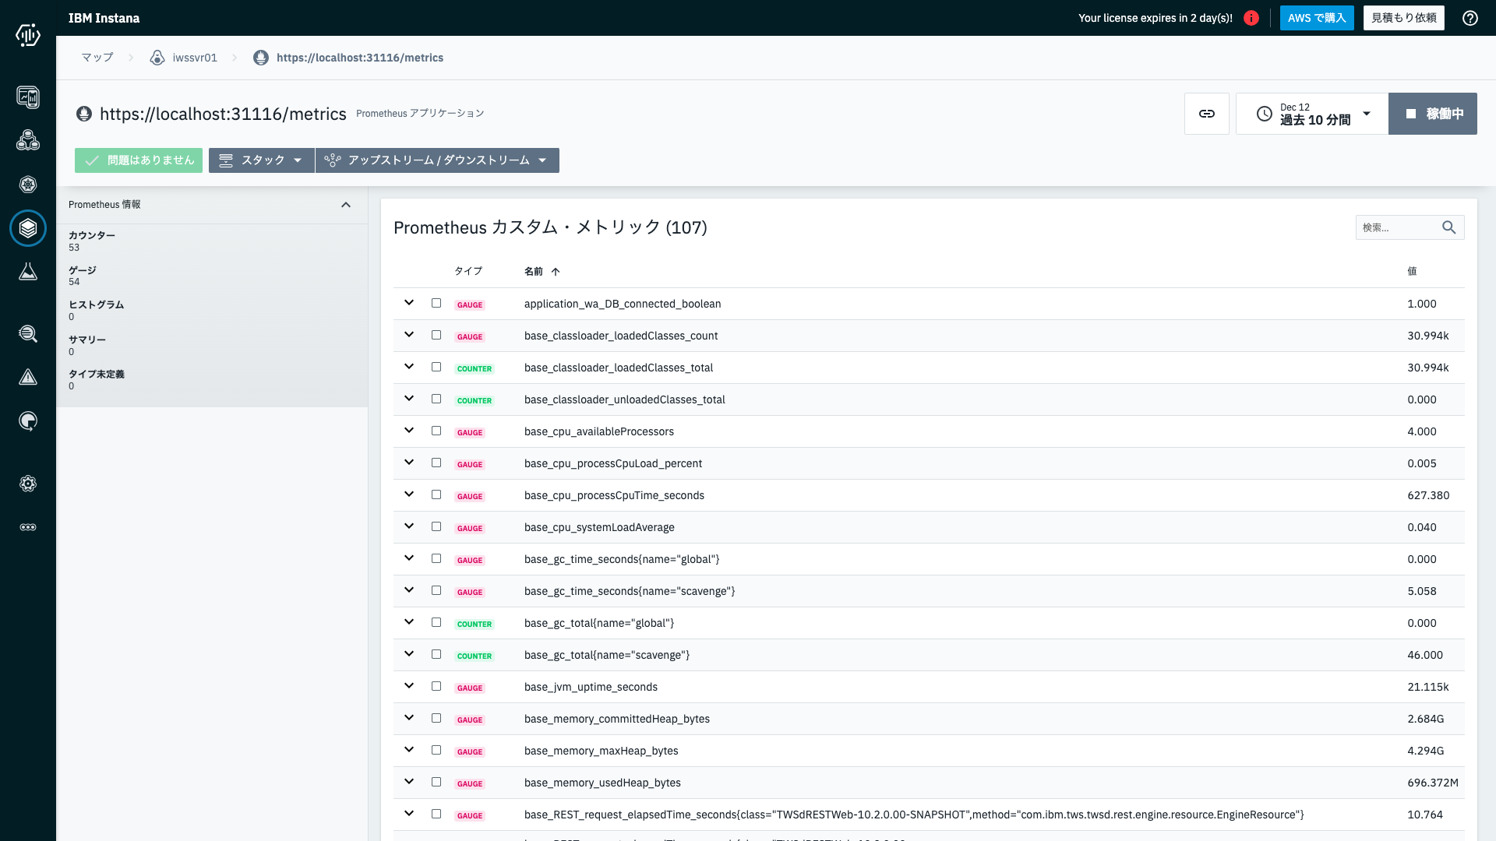The height and width of the screenshot is (841, 1496).
Task: Tick the base_jvm_uptime_seconds checkbox
Action: pyautogui.click(x=436, y=686)
